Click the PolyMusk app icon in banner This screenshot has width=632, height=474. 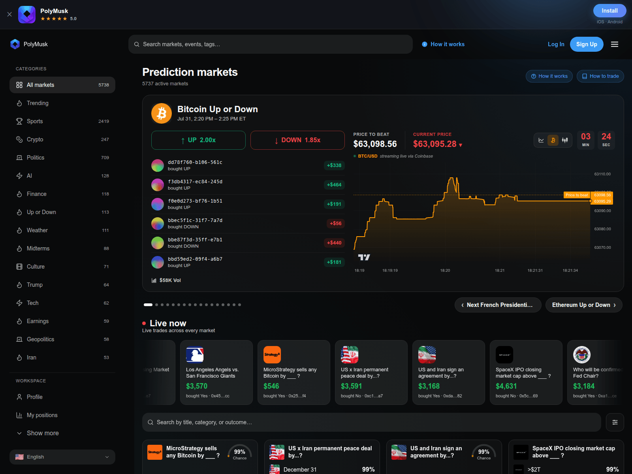[27, 15]
